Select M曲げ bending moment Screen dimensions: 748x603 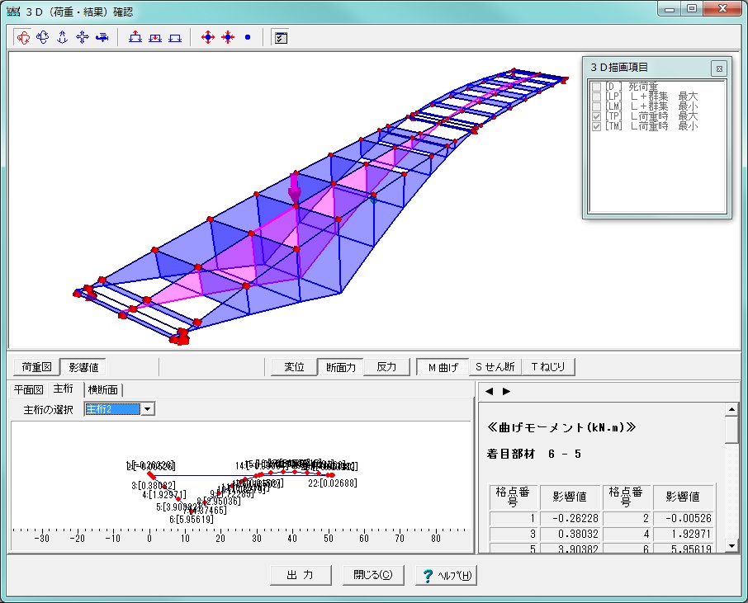tap(443, 367)
